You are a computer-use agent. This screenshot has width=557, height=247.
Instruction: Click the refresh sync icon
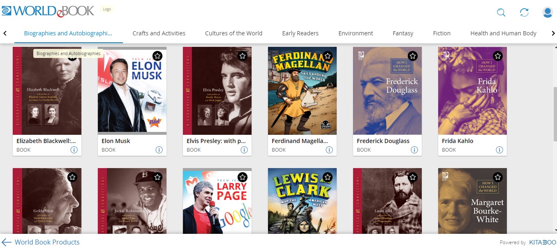click(x=524, y=12)
